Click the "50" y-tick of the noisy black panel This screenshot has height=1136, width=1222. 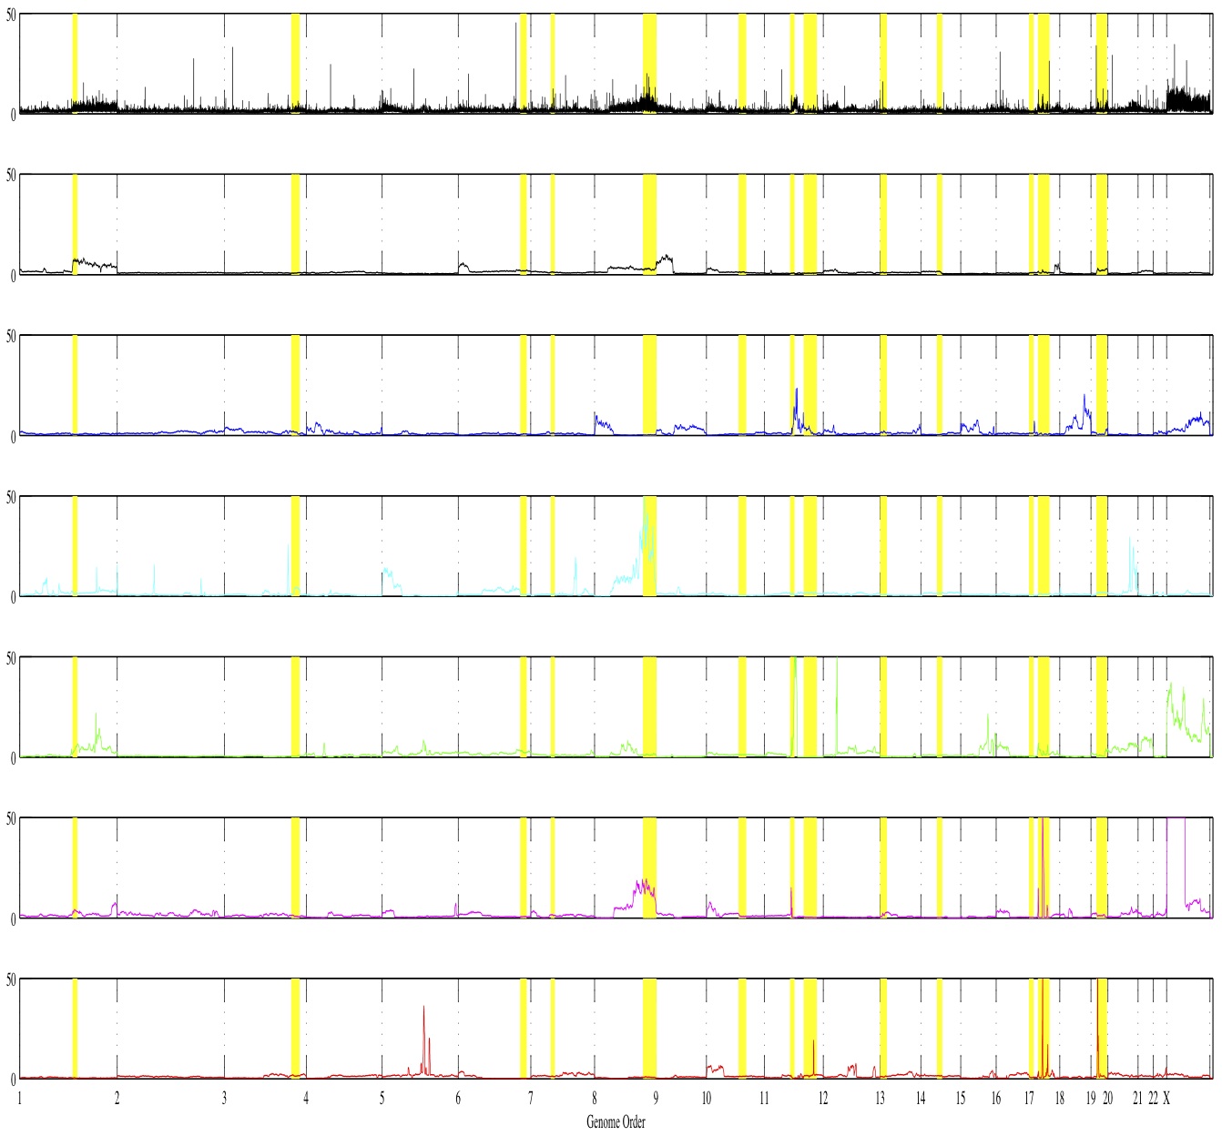pos(11,15)
